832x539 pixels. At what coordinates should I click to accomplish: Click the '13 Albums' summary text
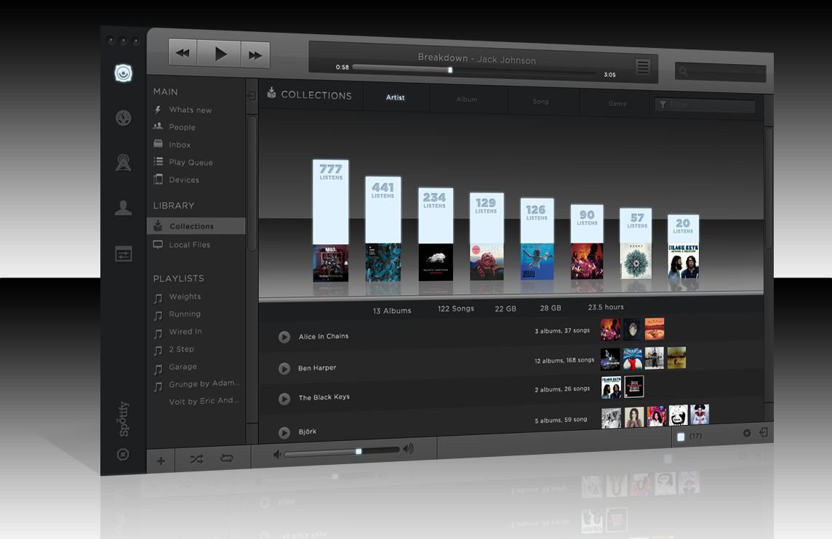391,311
